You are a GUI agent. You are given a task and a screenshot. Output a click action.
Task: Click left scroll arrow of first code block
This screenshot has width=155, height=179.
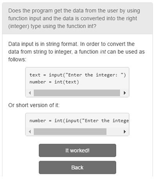tap(30, 93)
